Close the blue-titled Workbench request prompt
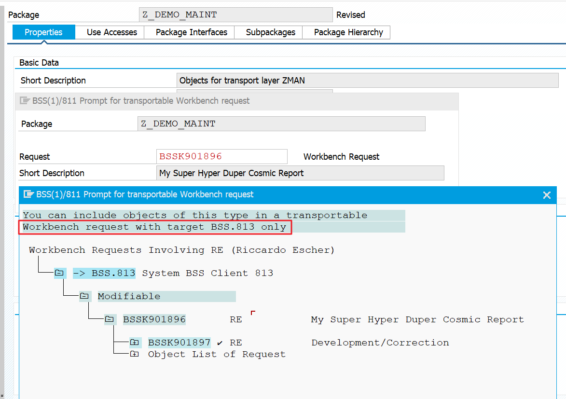Viewport: 566px width, 399px height. [x=547, y=195]
